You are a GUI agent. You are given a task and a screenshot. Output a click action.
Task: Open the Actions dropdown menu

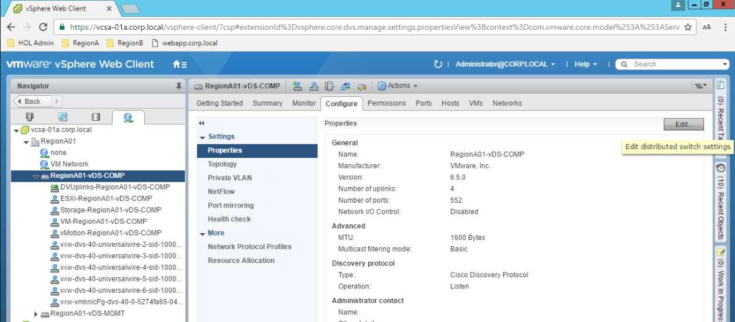[x=397, y=86]
